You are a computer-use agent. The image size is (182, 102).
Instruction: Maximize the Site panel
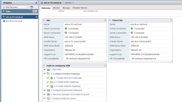point(105,20)
